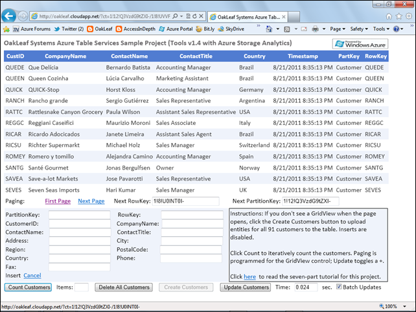Click the Next RowKey text field
The image size is (416, 312).
click(186, 201)
